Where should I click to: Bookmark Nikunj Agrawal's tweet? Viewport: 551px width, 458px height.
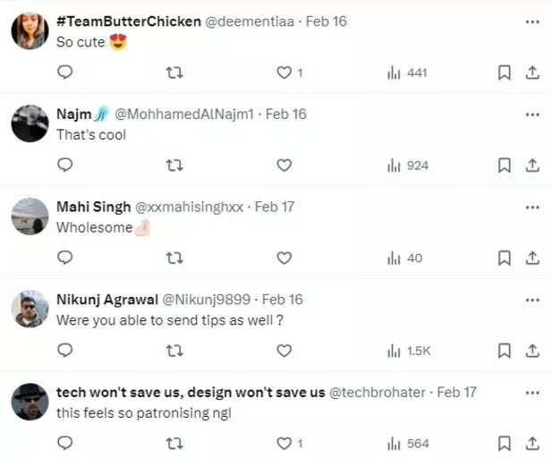click(504, 351)
